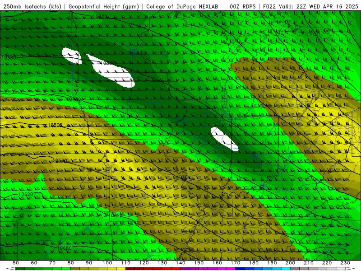The width and height of the screenshot is (361, 271).
Task: Pick the magenta segment of the color scale
Action: [208, 269]
